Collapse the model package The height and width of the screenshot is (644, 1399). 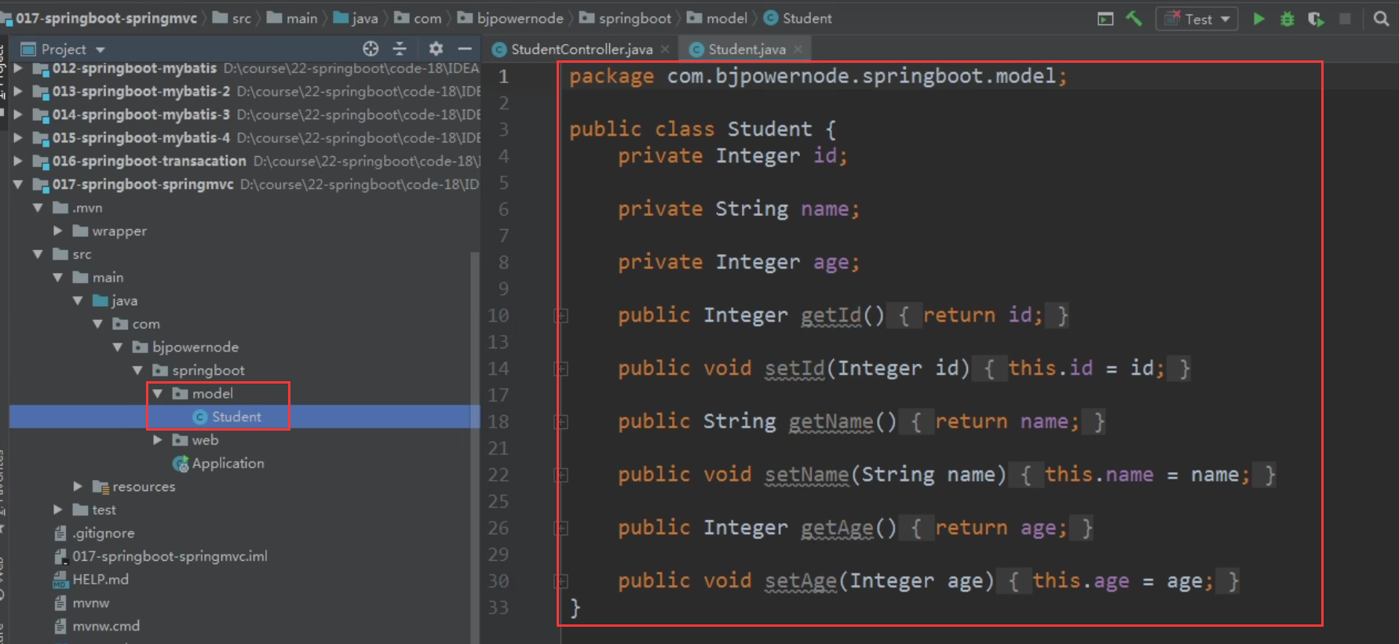coord(158,393)
